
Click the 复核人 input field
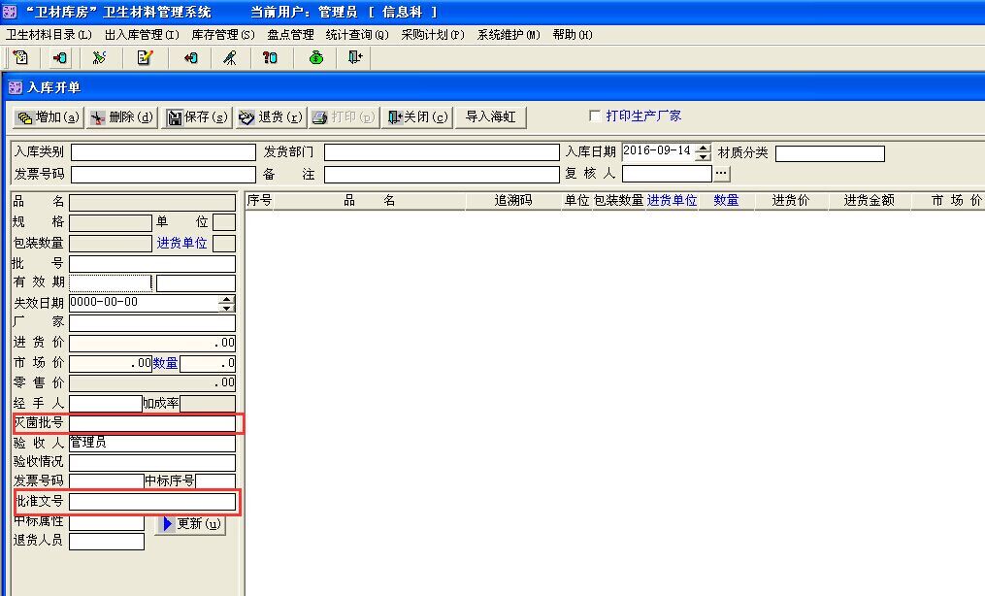[x=667, y=174]
